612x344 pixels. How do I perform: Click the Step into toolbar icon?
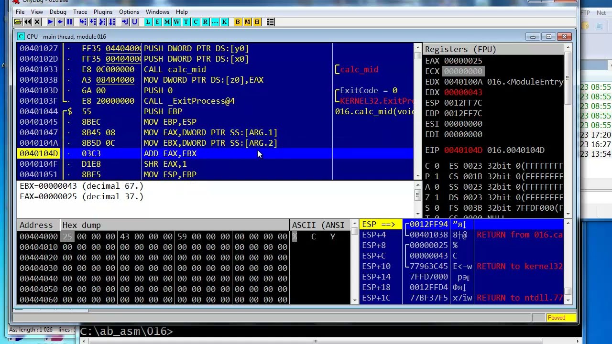click(x=83, y=22)
